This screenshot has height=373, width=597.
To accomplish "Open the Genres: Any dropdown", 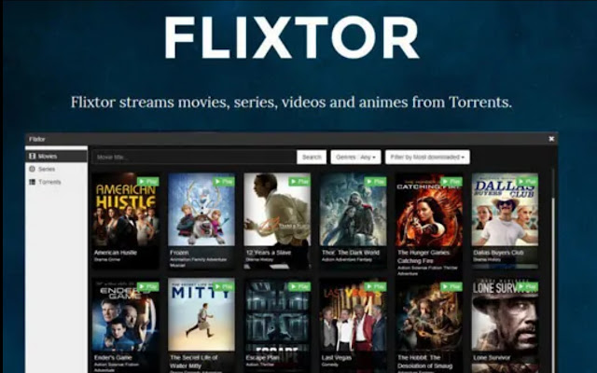I will [355, 157].
